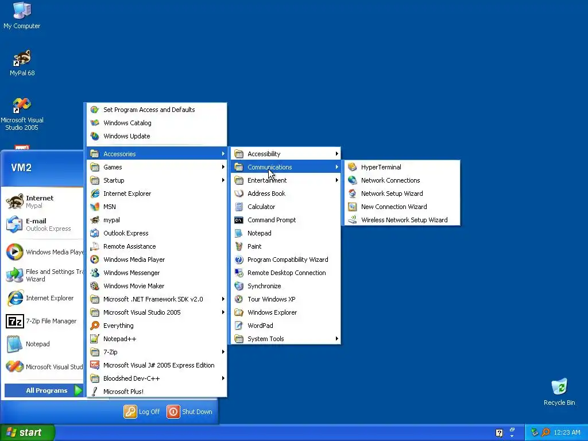Image resolution: width=588 pixels, height=441 pixels.
Task: Select the highlighted Accessories menu item
Action: (157, 154)
